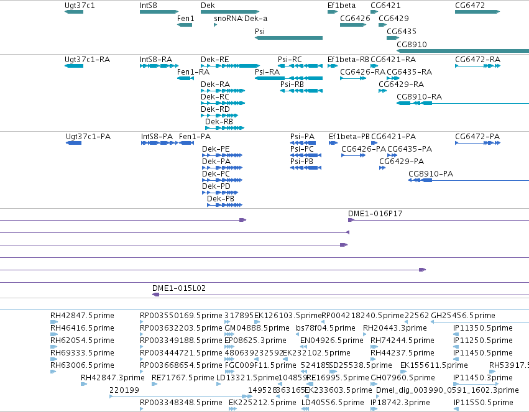Click the snoRNA:Dek-a label
Screen dimensions: 529x412
[241, 19]
